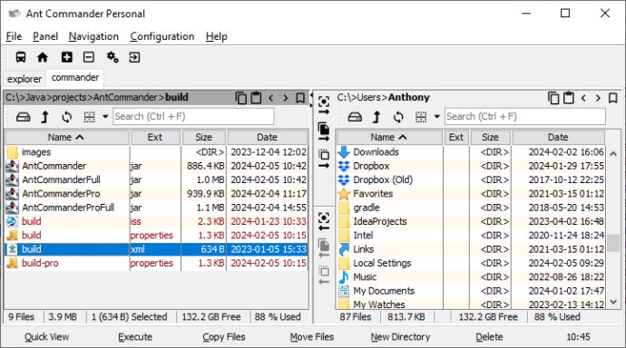Click New Directory button
This screenshot has width=626, height=348.
(x=400, y=337)
